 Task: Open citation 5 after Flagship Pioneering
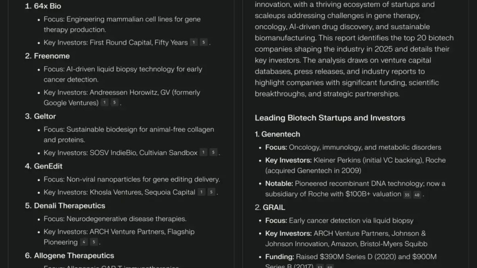point(94,242)
